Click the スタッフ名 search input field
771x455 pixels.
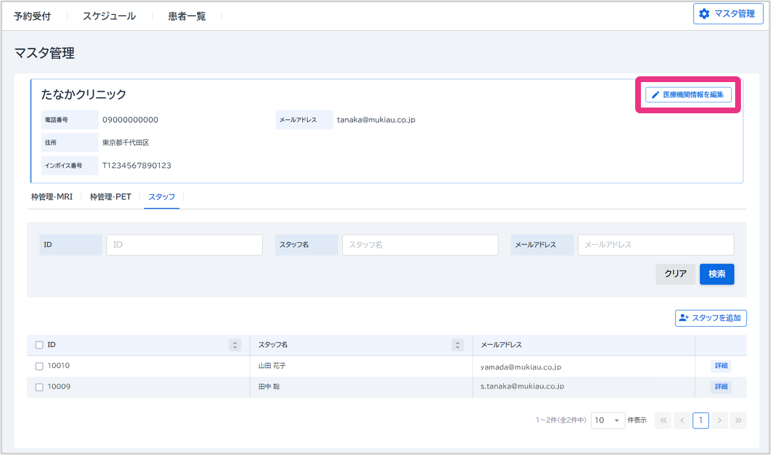pos(420,245)
